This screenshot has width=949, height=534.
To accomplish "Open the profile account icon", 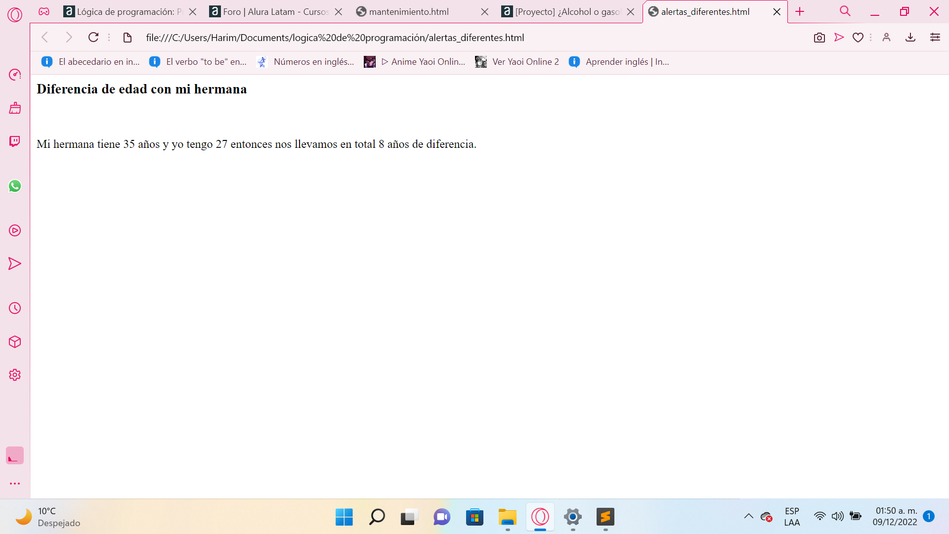I will click(x=886, y=37).
